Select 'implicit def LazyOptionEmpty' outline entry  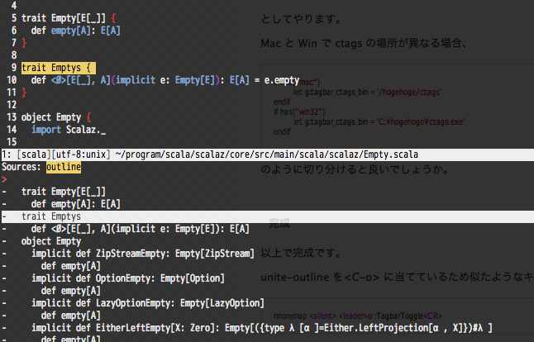click(148, 303)
